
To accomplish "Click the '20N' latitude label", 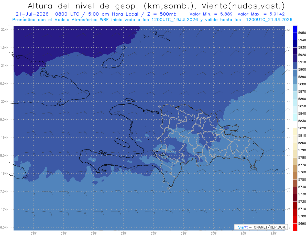I will [x=4, y=101].
